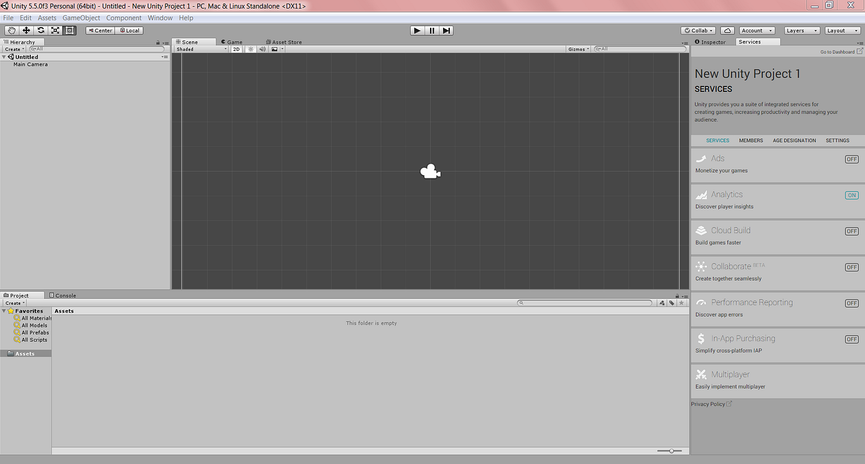
Task: Open the Create dropdown in the Hierarchy
Action: tap(13, 48)
